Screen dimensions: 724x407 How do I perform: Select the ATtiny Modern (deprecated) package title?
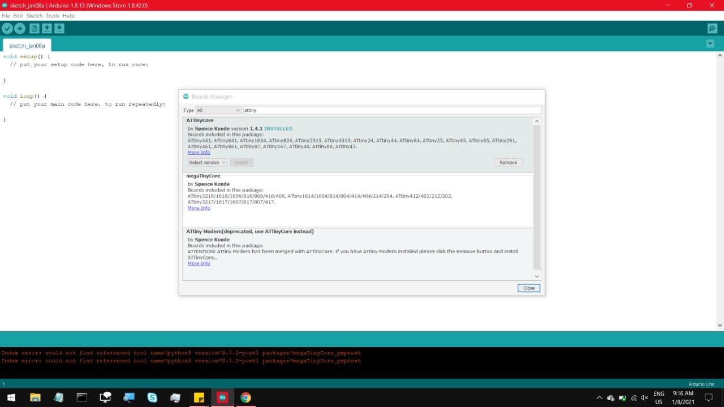click(249, 231)
